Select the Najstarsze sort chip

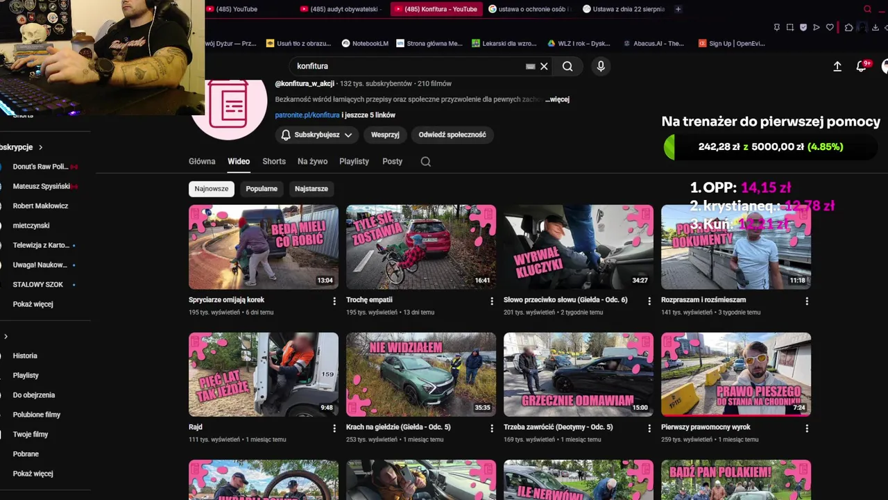(311, 189)
